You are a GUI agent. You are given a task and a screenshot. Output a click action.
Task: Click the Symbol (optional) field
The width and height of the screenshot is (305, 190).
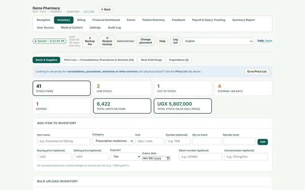pos(178,141)
